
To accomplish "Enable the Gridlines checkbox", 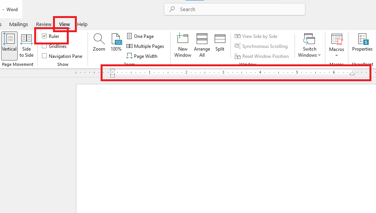I will pos(45,46).
